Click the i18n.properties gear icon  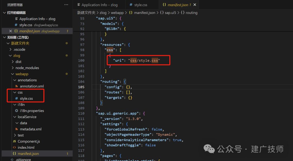tap(17, 111)
